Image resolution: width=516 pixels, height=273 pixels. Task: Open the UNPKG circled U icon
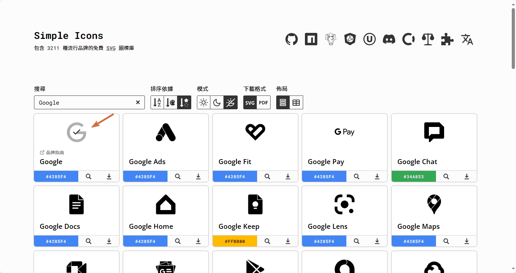(x=369, y=39)
